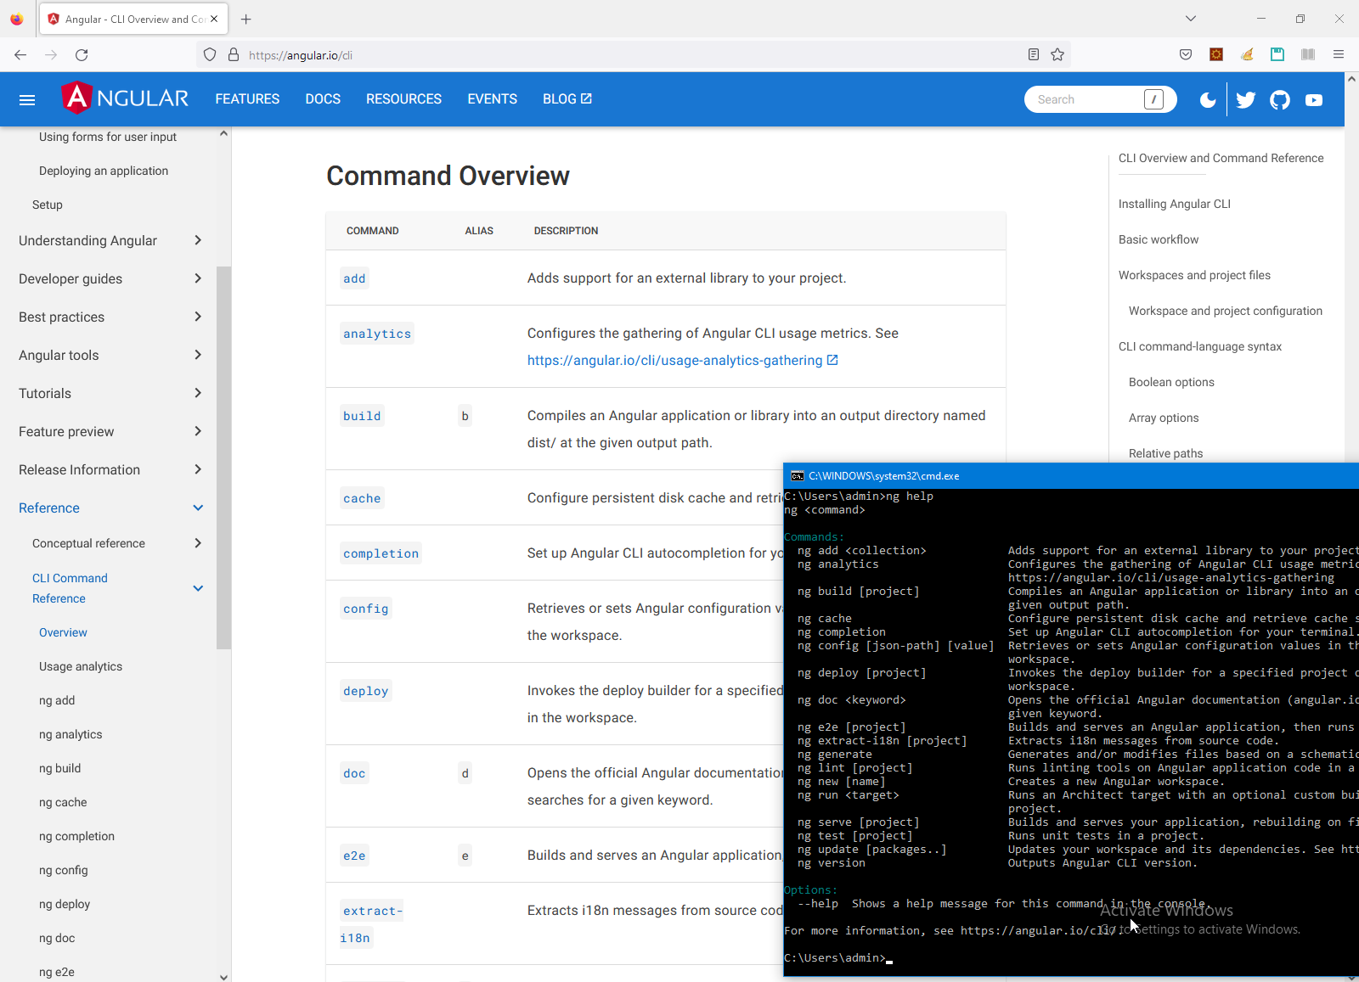The height and width of the screenshot is (982, 1359).
Task: Open the add command link
Action: coord(354,278)
